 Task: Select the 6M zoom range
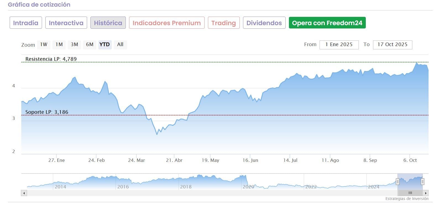pos(90,44)
